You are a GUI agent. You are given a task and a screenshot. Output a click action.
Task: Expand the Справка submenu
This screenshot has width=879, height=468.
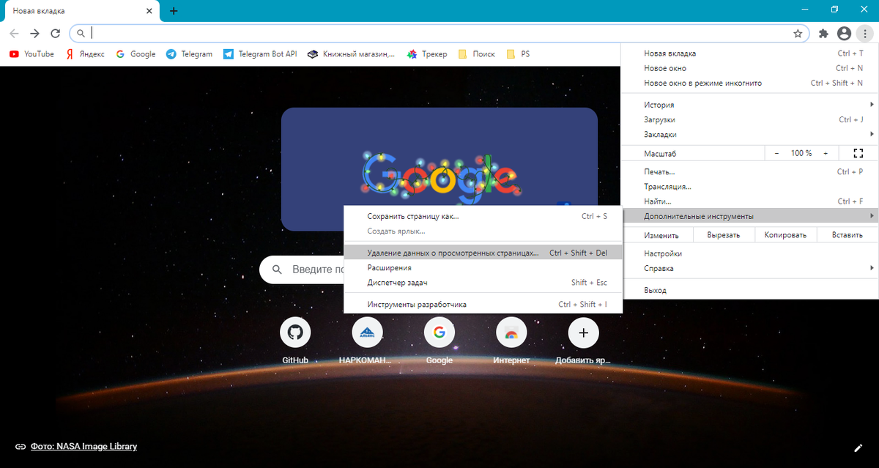[749, 268]
